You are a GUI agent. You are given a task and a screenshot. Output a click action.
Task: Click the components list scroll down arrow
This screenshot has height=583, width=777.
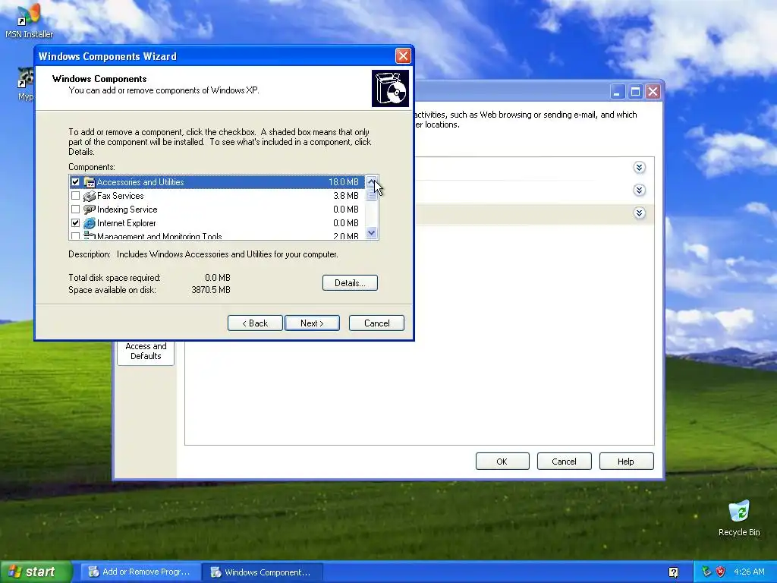(372, 232)
